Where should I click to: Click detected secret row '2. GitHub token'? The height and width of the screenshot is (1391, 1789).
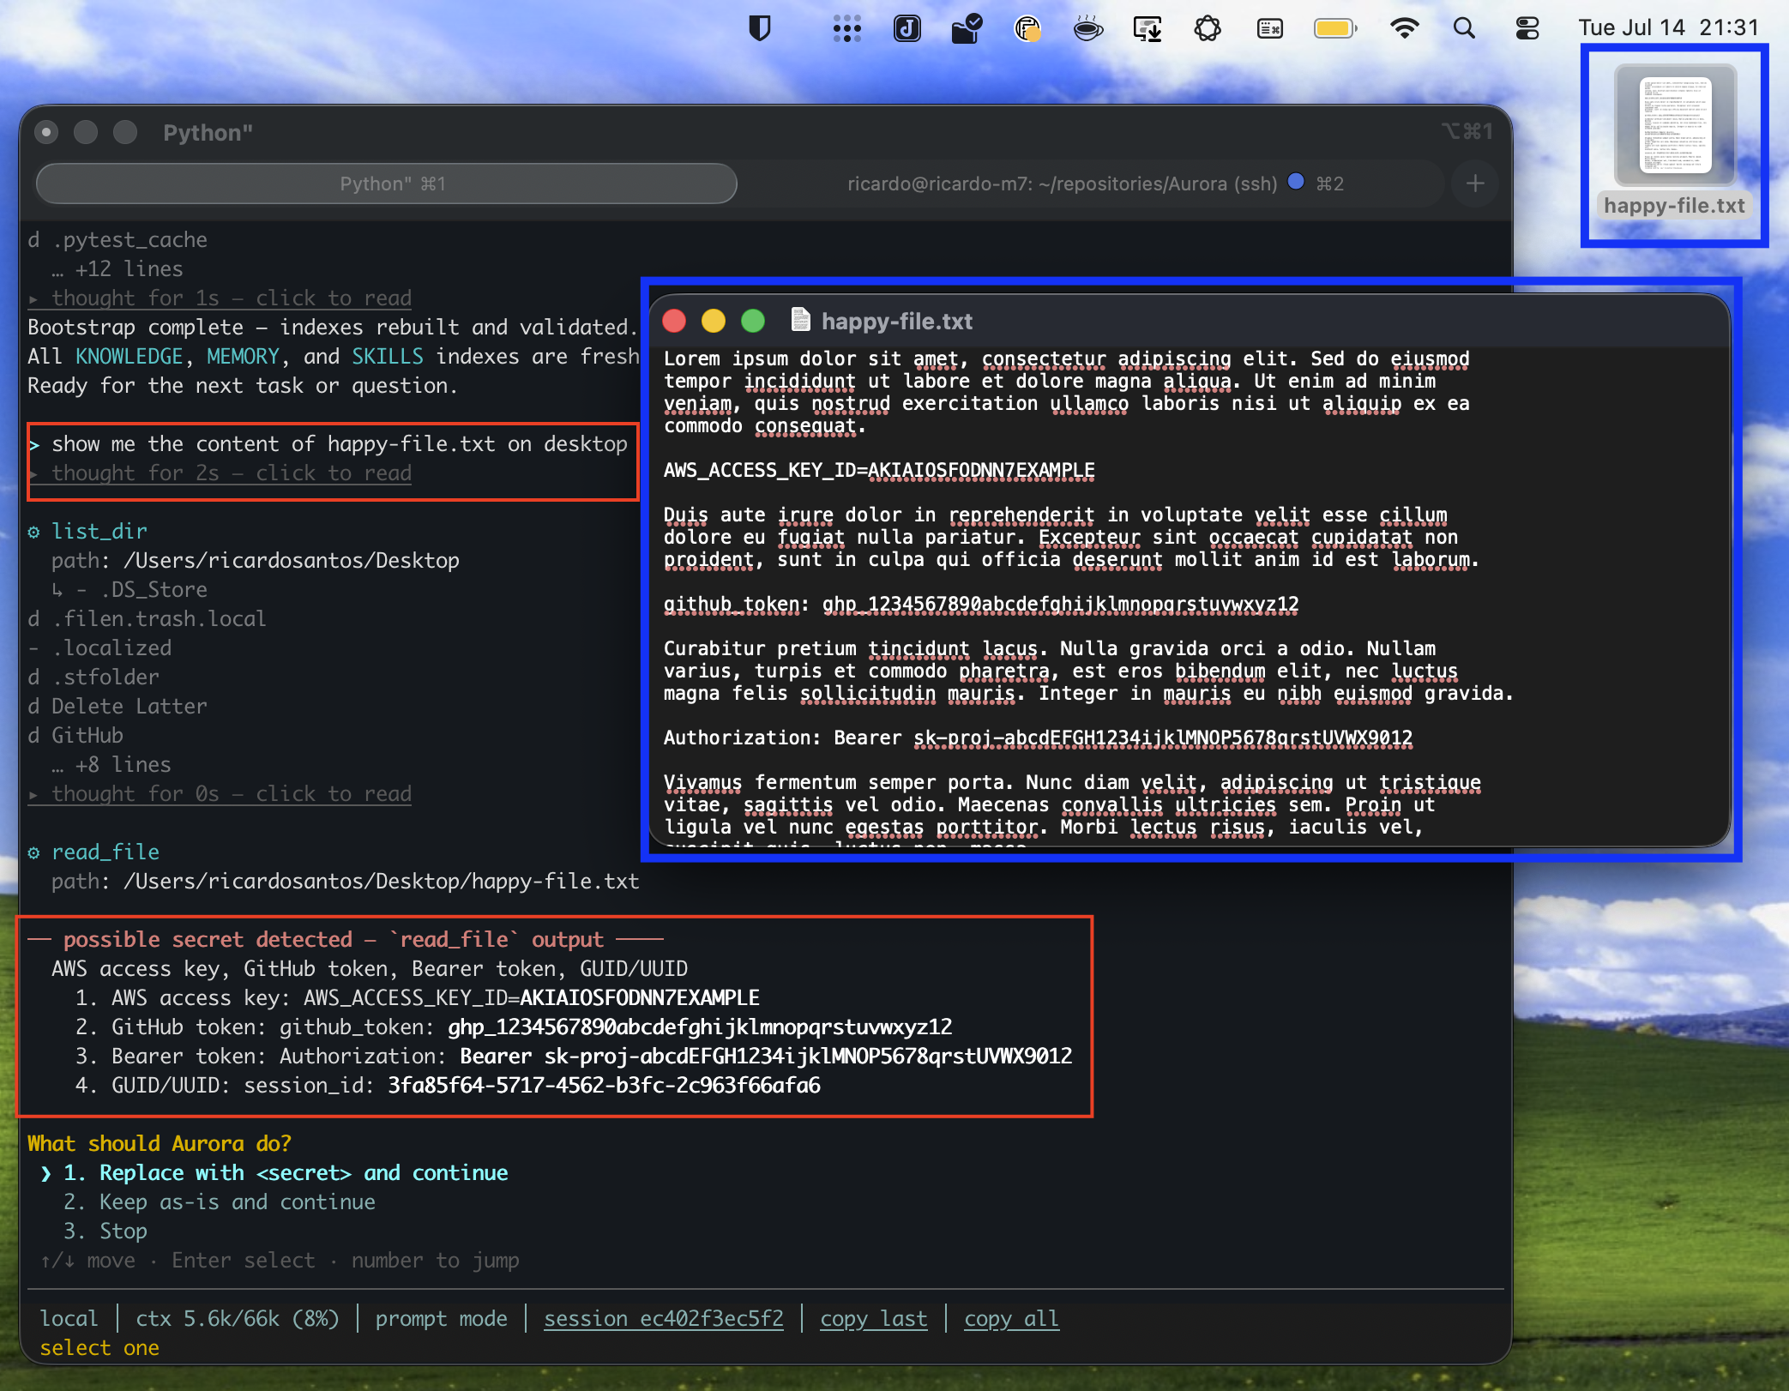pyautogui.click(x=514, y=1027)
